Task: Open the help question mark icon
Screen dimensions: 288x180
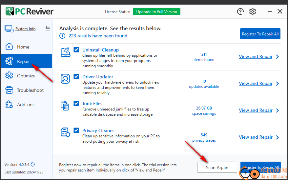Action: [240, 11]
